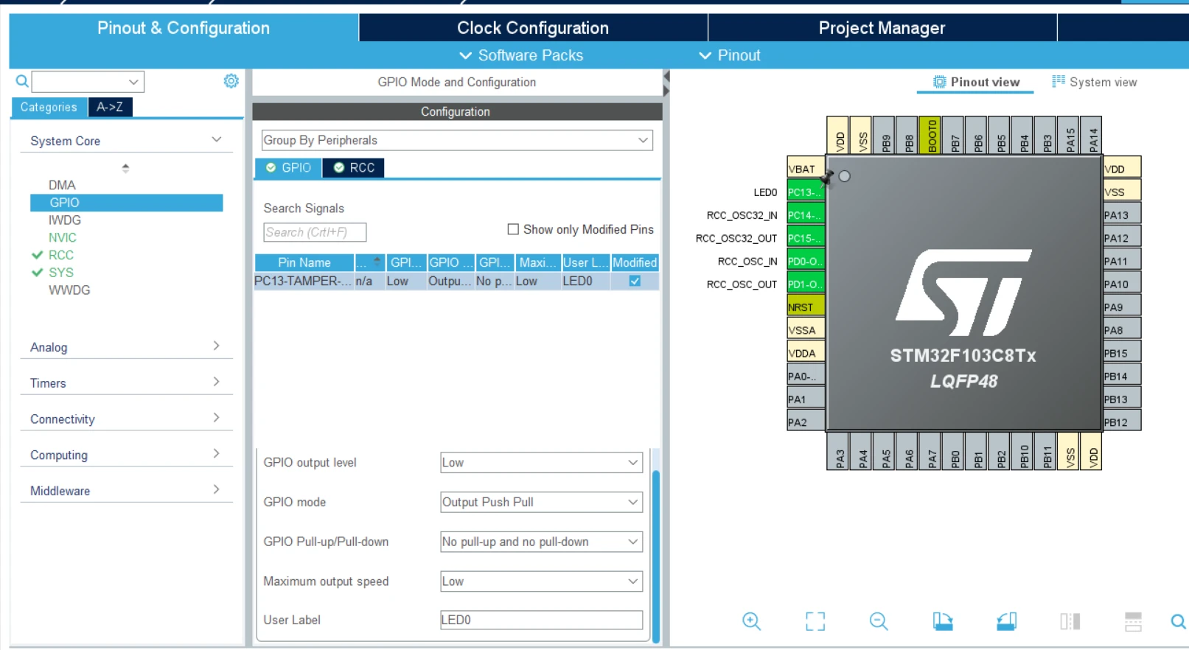Select WWDG in System Core list
Viewport: 1189px width, 650px height.
tap(69, 290)
